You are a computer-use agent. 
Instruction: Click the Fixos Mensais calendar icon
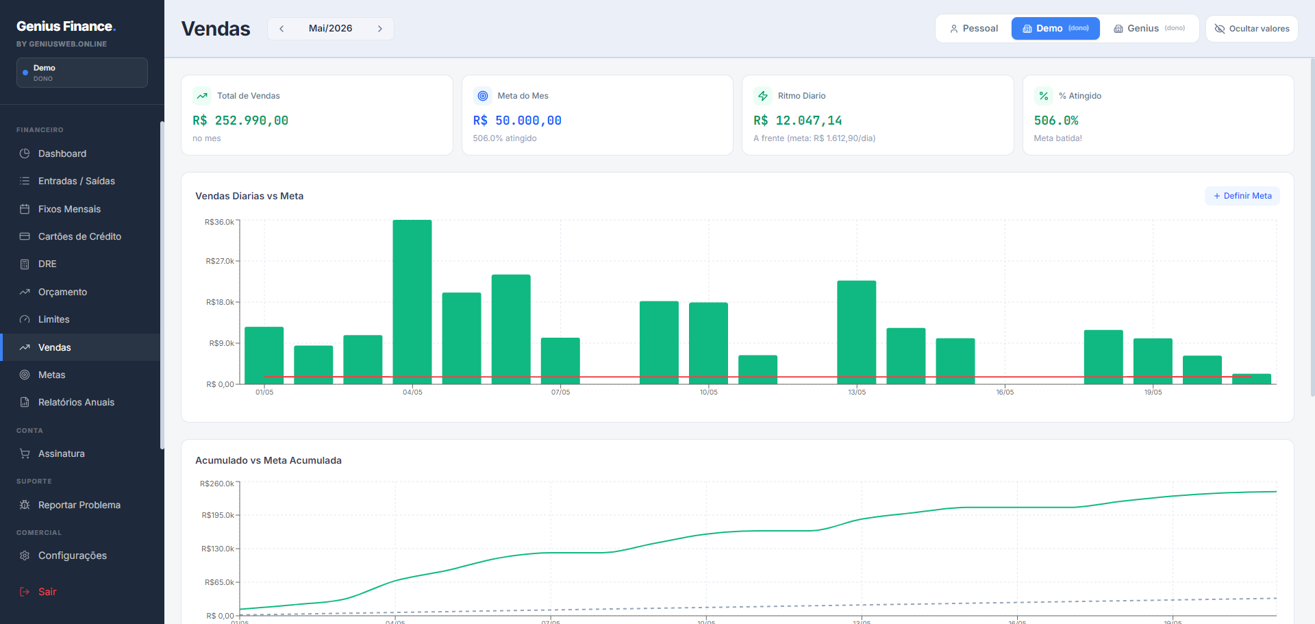pyautogui.click(x=25, y=209)
